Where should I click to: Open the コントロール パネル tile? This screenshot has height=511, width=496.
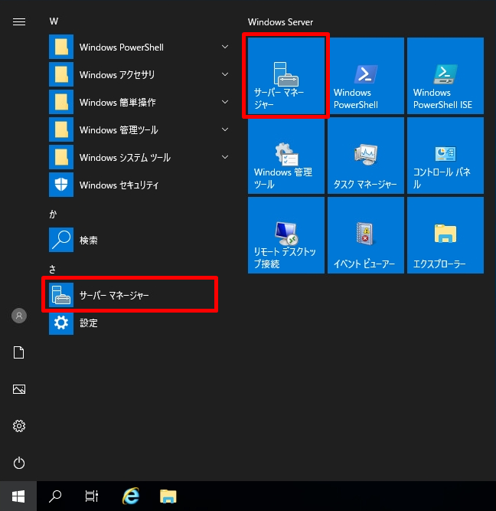coord(445,156)
